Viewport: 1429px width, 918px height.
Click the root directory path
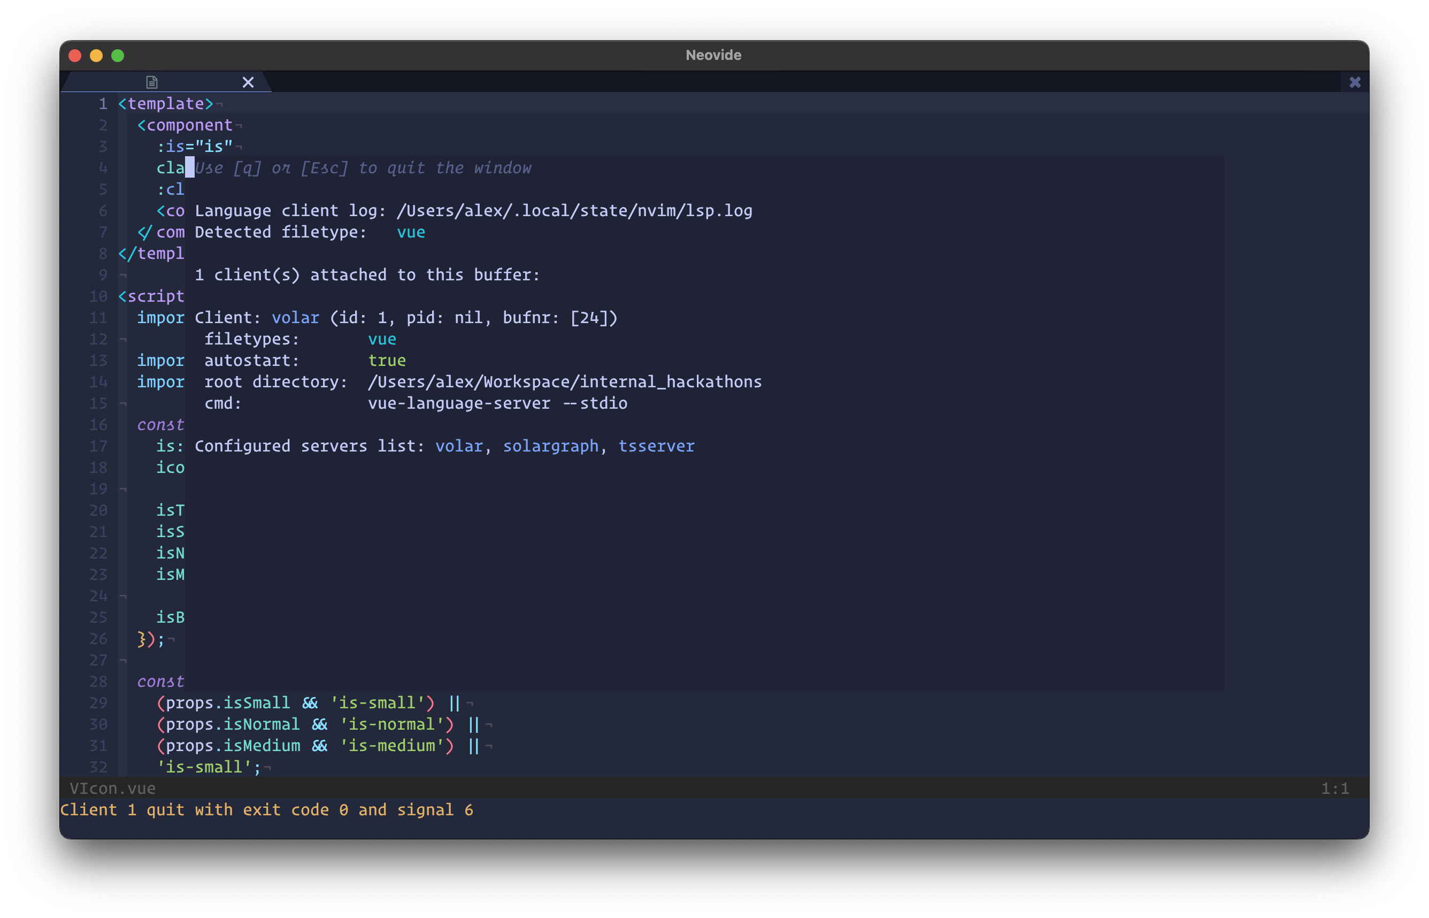(564, 382)
